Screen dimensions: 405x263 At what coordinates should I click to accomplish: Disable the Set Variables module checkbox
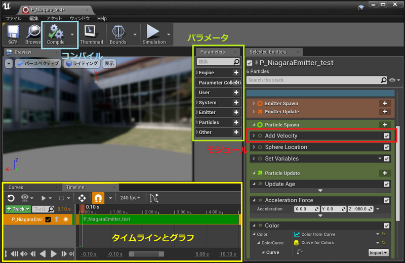[387, 159]
